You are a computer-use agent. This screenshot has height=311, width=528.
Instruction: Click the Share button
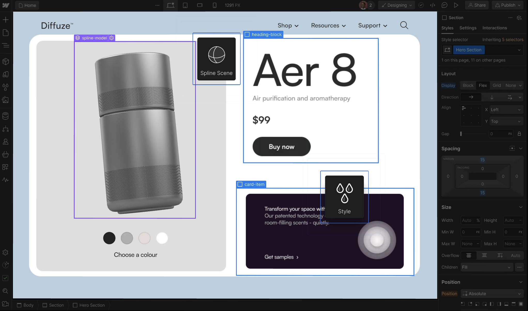coord(477,5)
